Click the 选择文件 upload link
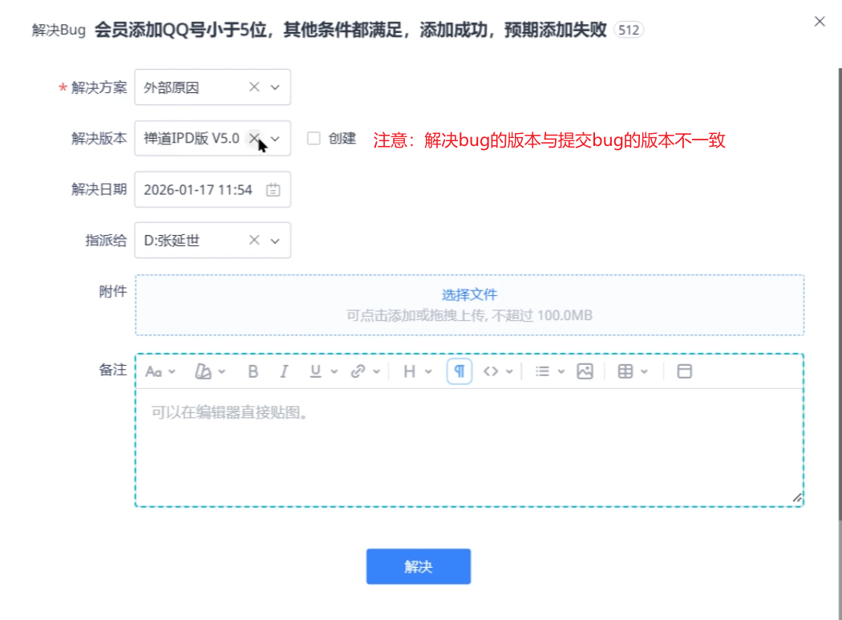 tap(469, 294)
